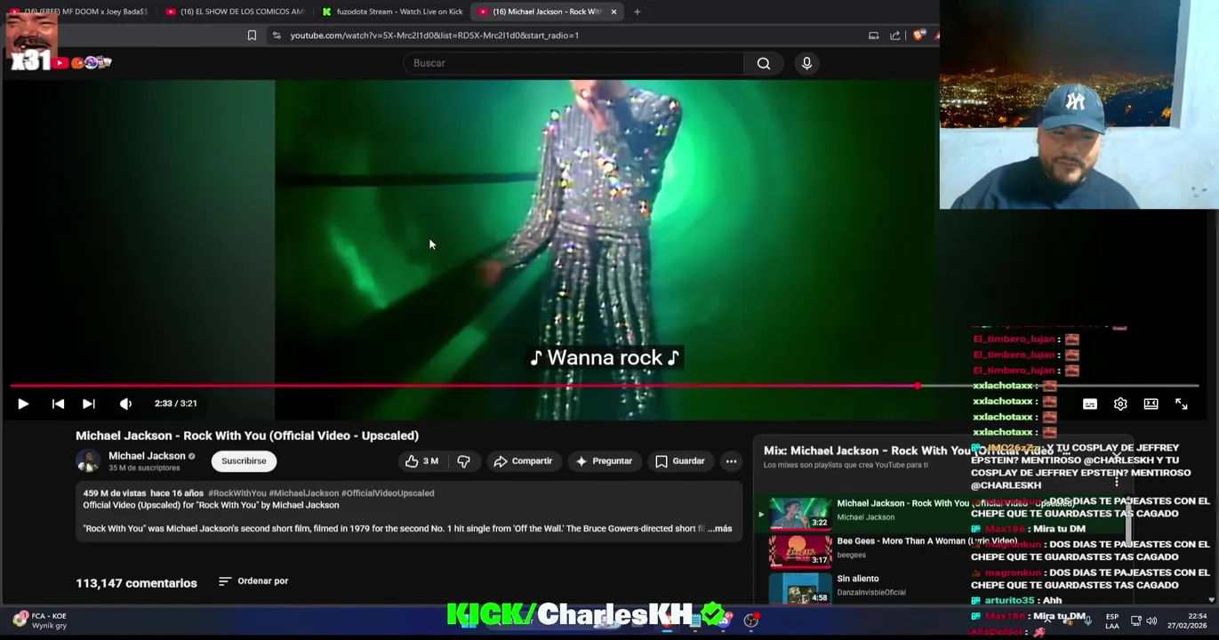Viewport: 1219px width, 640px height.
Task: Click the beegees channel name
Action: pos(851,556)
